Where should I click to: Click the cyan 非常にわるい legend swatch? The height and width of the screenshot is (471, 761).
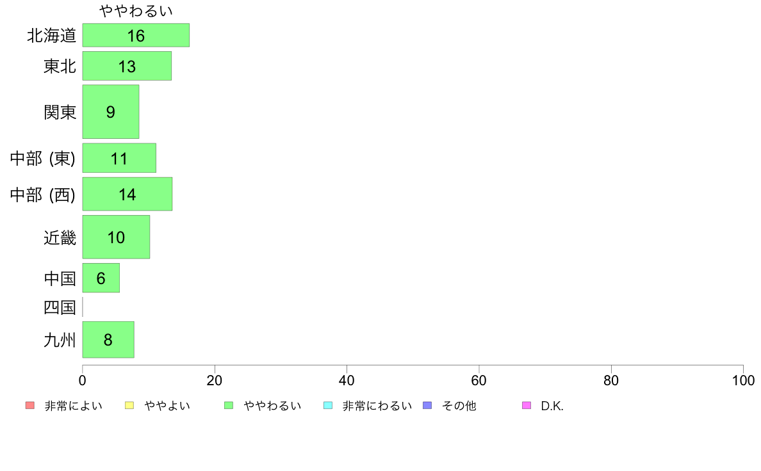[328, 406]
